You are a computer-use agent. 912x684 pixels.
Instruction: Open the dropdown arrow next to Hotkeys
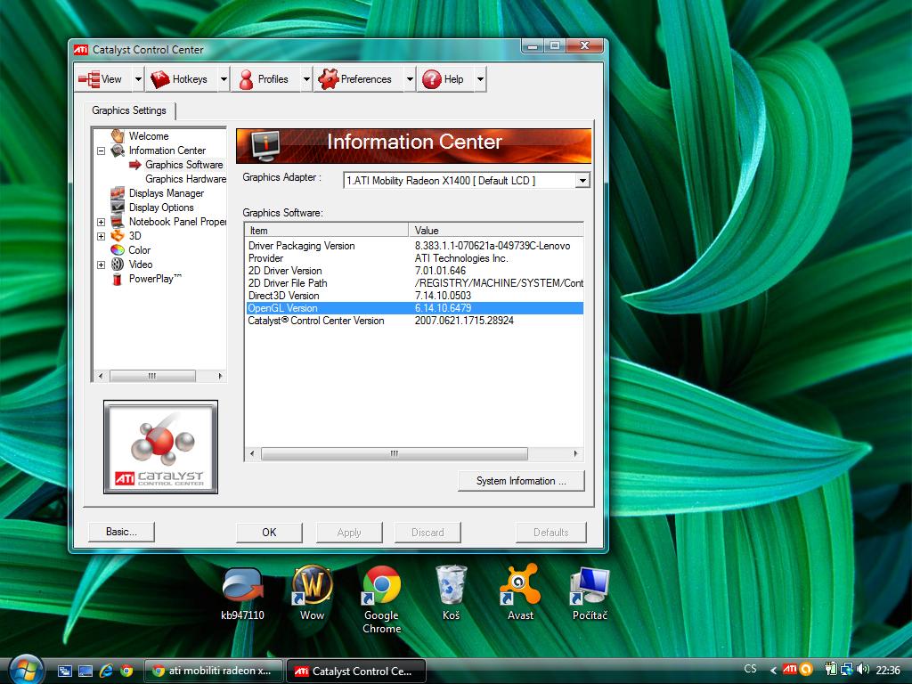coord(224,79)
